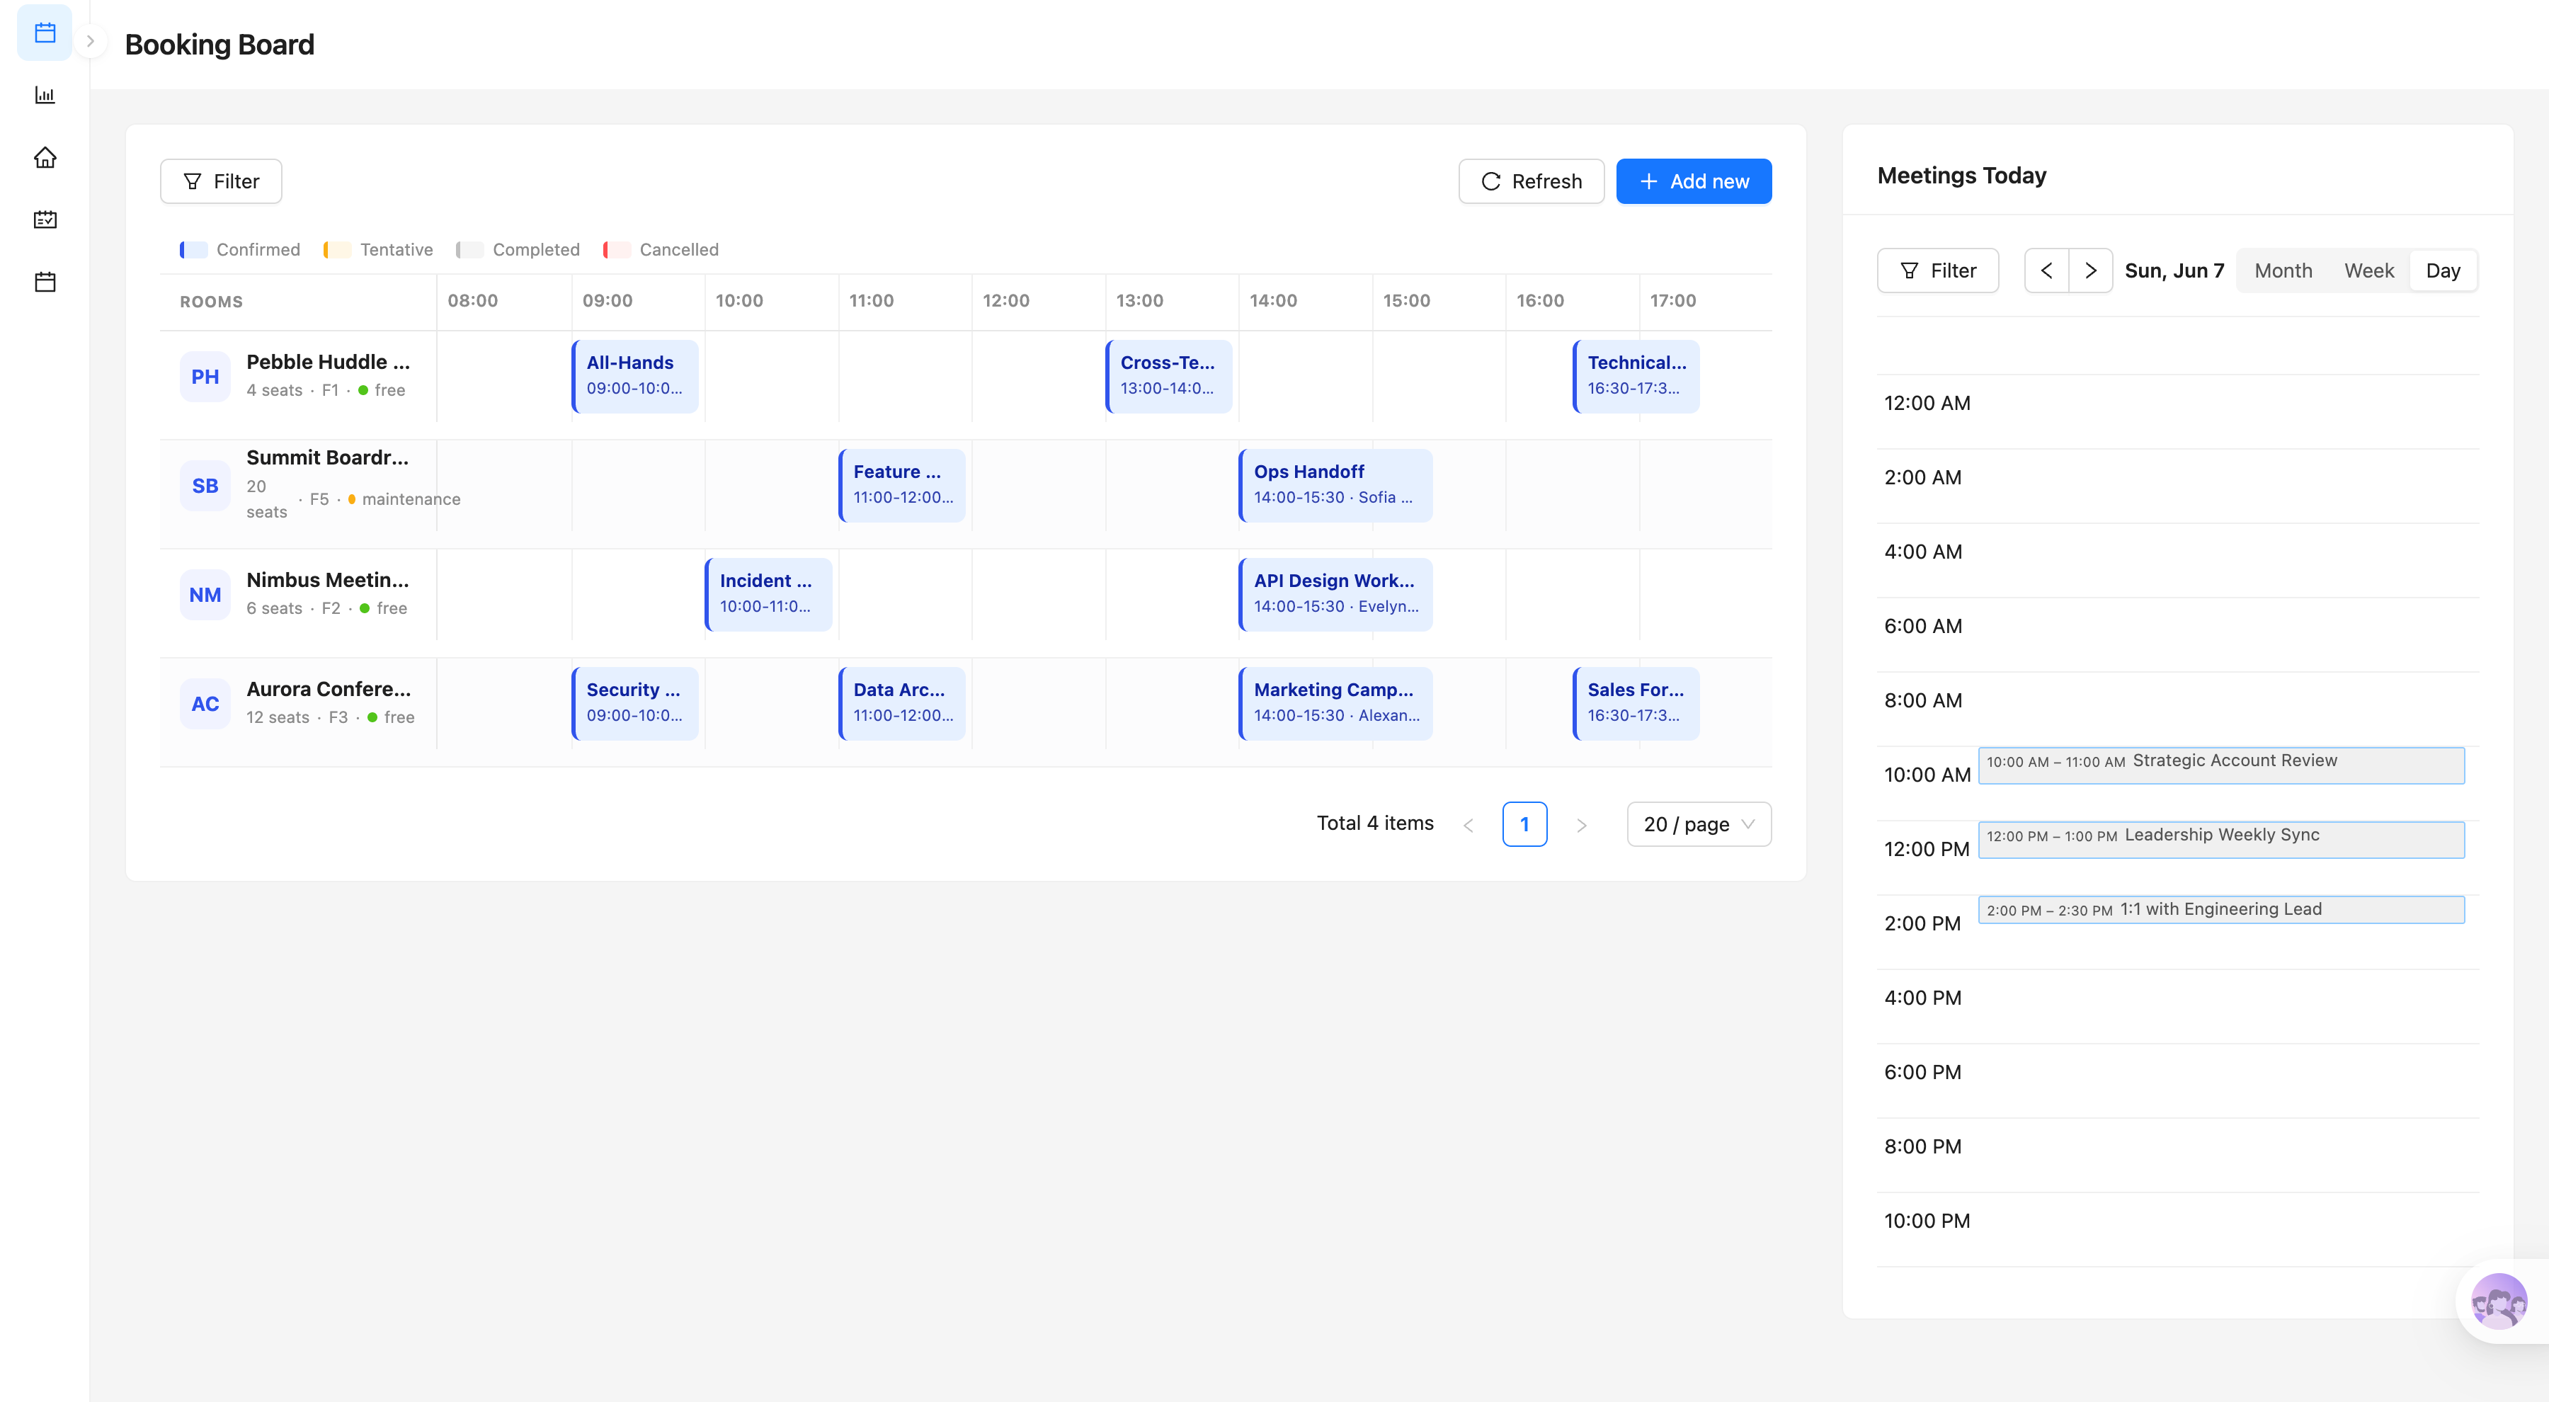This screenshot has width=2549, height=1402.
Task: Click the 12:00 time column header
Action: point(1005,301)
